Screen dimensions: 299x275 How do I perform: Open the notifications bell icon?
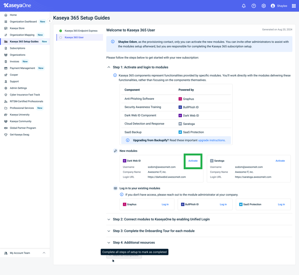[244, 6]
